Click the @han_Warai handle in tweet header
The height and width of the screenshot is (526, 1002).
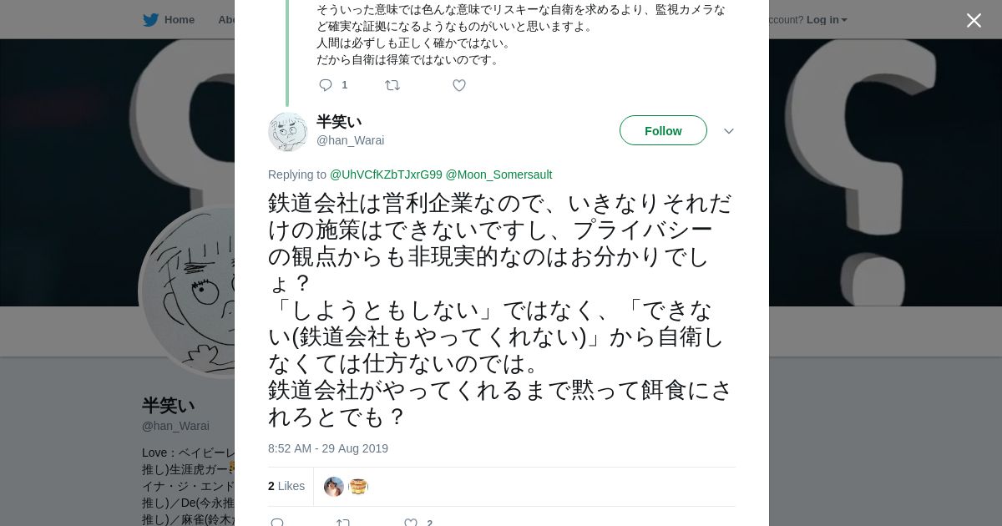tap(350, 140)
